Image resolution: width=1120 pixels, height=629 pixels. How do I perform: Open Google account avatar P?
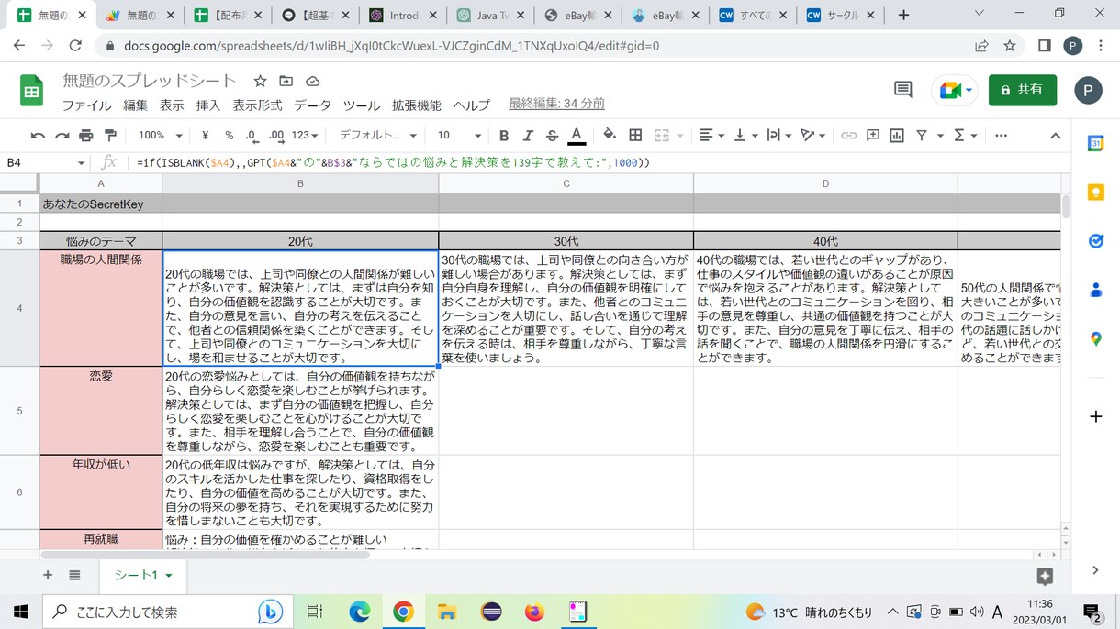pyautogui.click(x=1088, y=90)
